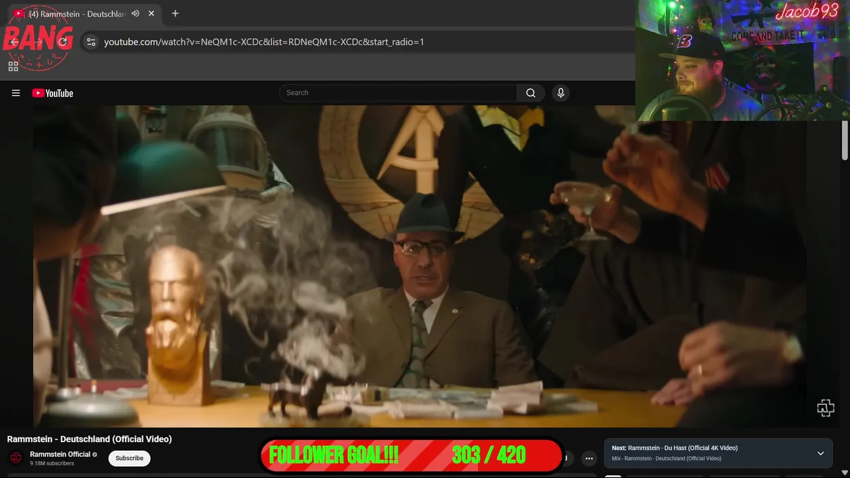Click the 9.18M subscribers text

[52, 463]
